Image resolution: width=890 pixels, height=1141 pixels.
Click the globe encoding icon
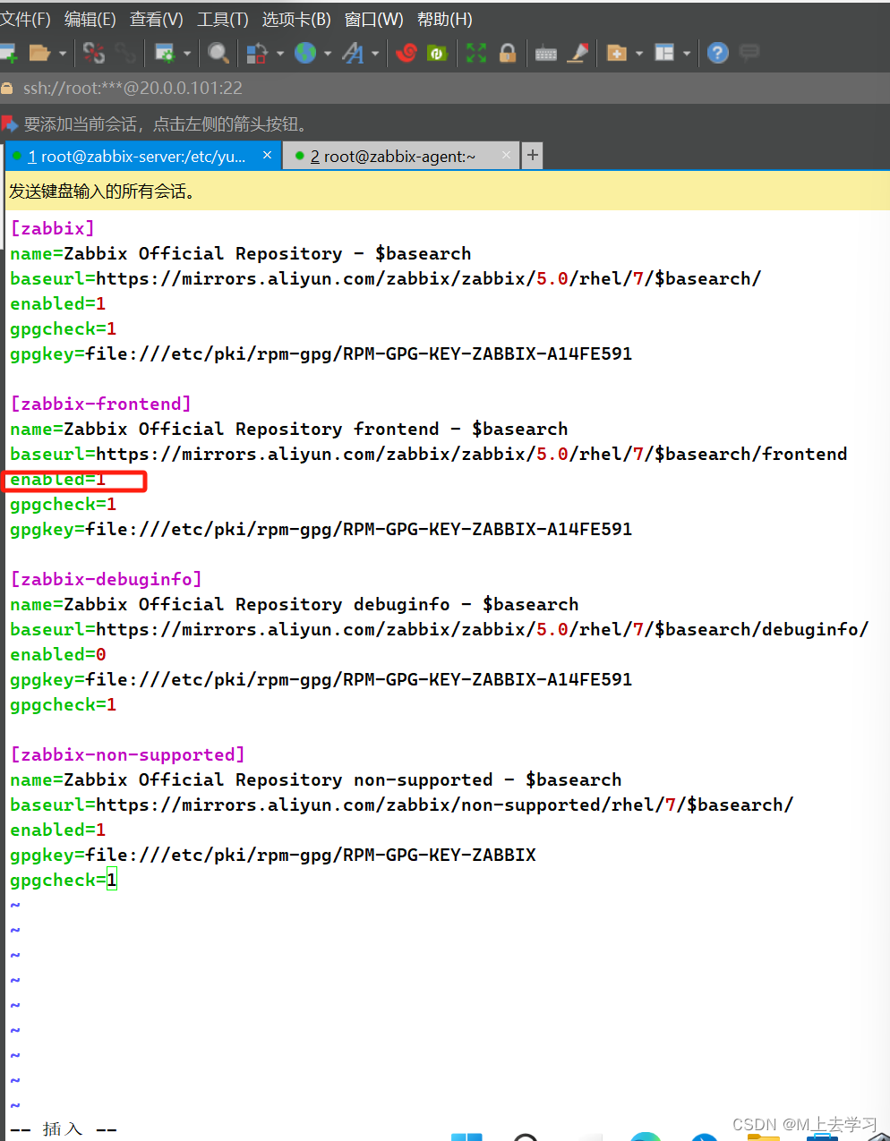(305, 54)
